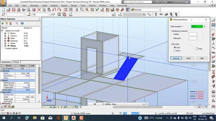Click the red I-section icon in right toolbar
216x121 pixels.
(213, 72)
